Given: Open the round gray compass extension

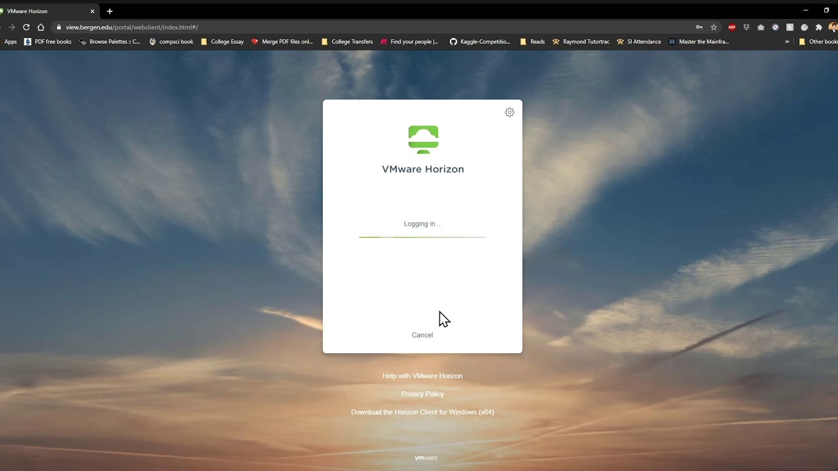Looking at the screenshot, I should 804,27.
